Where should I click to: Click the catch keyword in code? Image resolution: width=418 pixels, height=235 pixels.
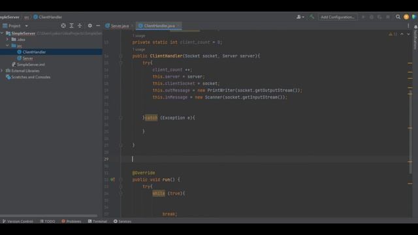[x=151, y=117]
